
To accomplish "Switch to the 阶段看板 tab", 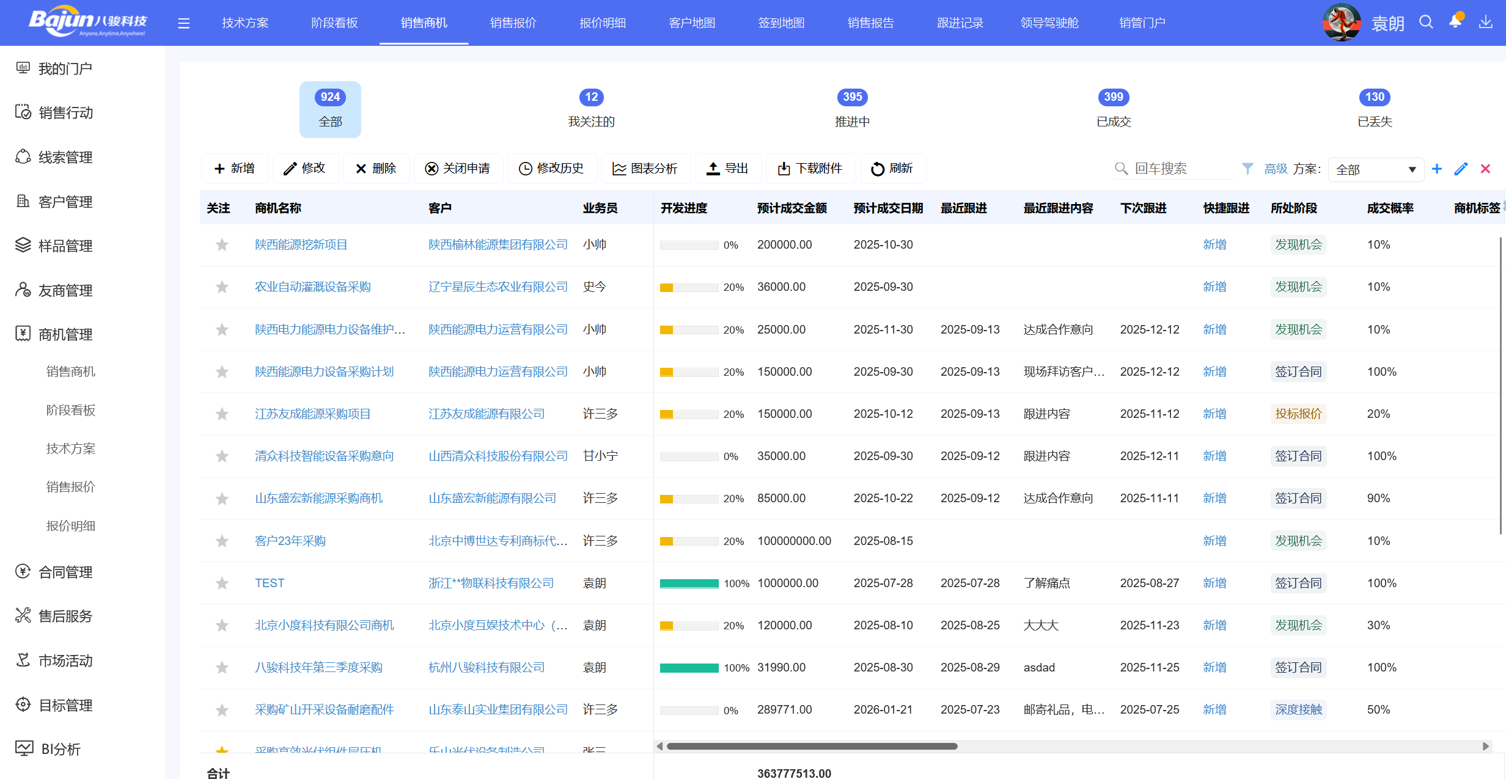I will tap(334, 23).
